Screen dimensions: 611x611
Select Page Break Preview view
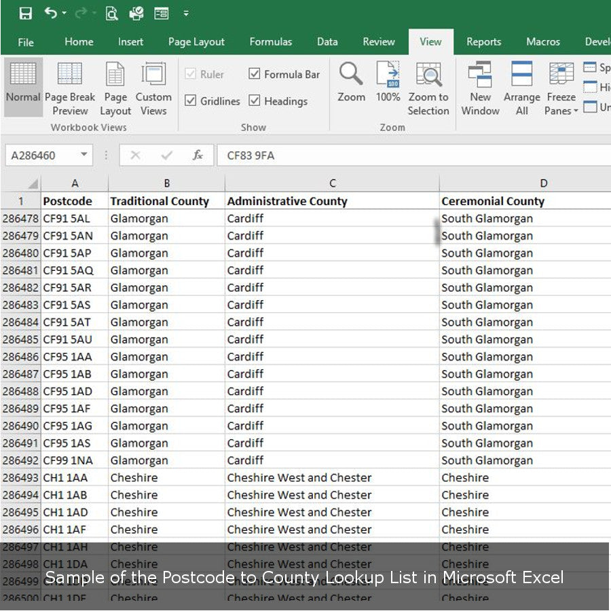pos(70,89)
